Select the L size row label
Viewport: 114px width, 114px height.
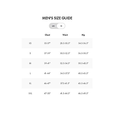coord(30,73)
